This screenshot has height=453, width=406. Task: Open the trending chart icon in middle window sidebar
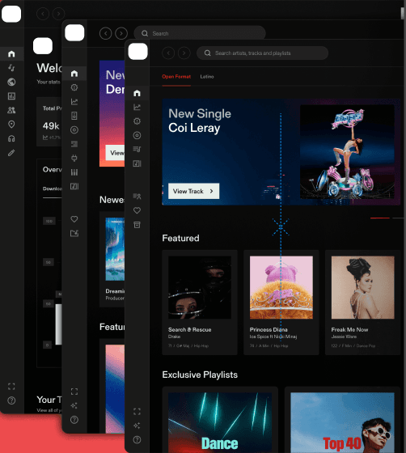click(74, 102)
